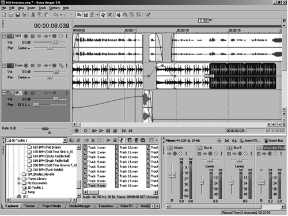Open the Insert menu

(x=31, y=8)
